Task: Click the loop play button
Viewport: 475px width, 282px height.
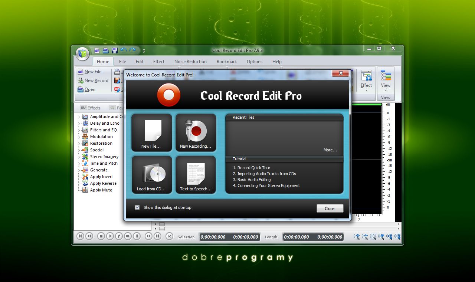Action: (119, 236)
